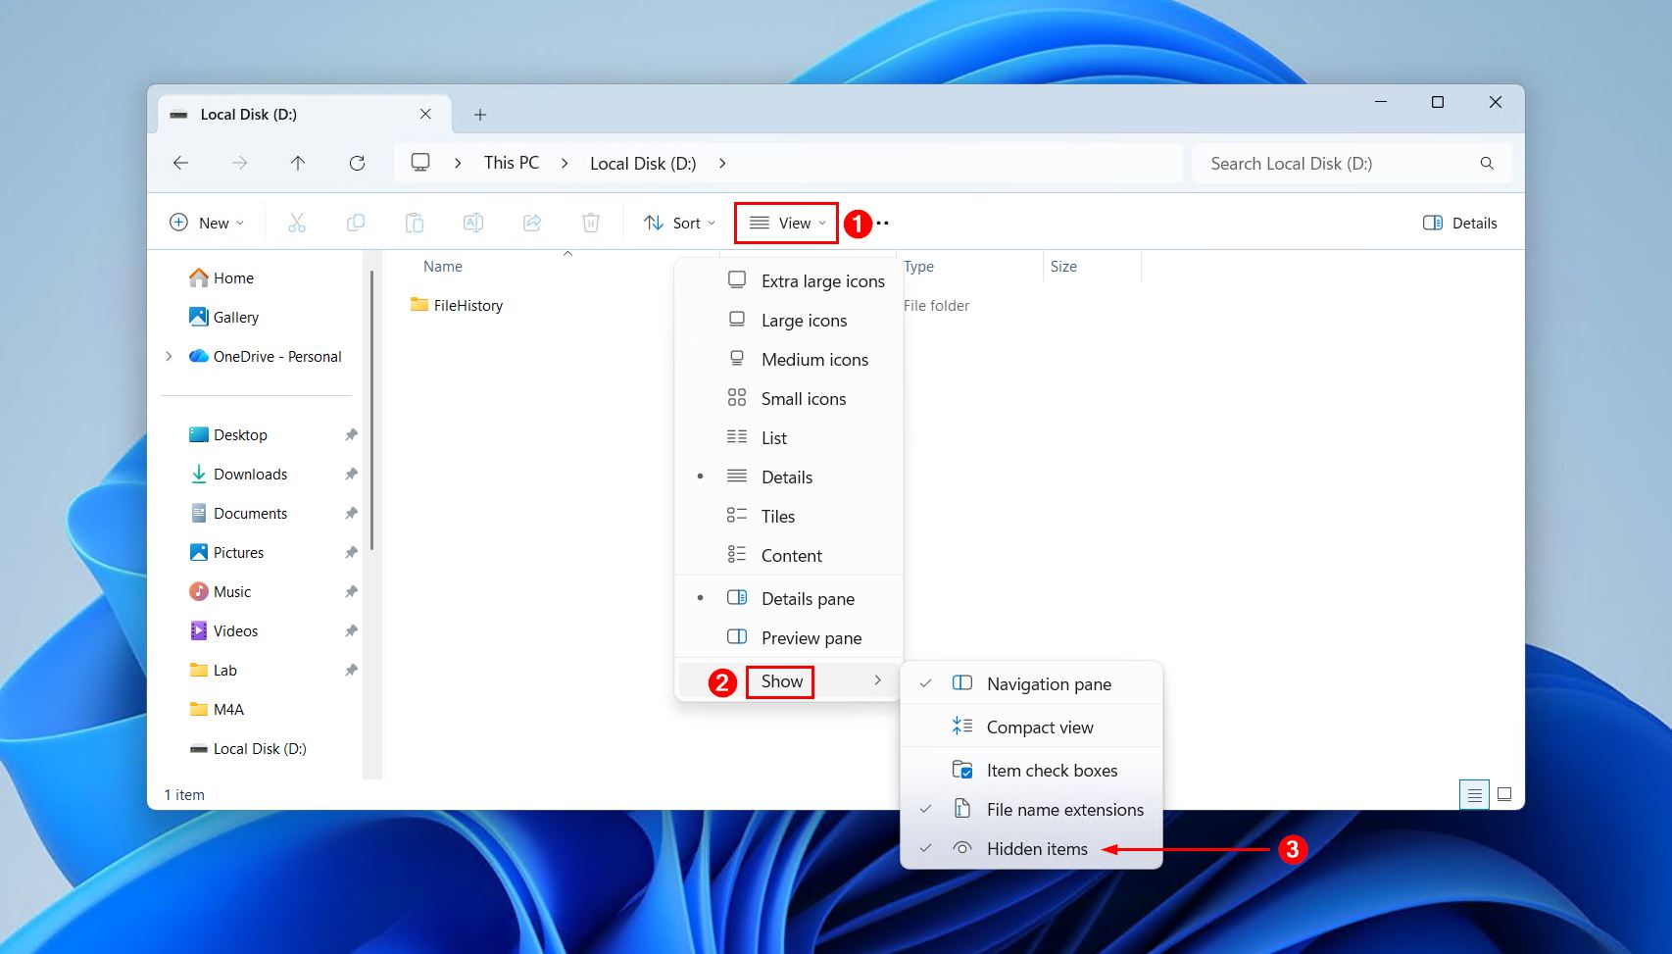Expand the OneDrive - Personal tree node
This screenshot has width=1672, height=954.
click(169, 356)
